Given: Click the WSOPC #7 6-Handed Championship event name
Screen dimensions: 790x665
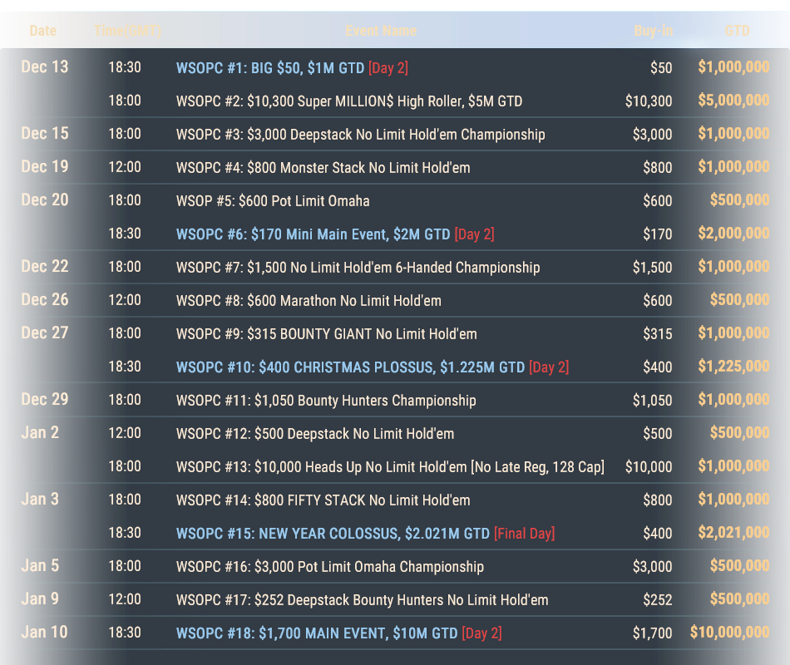Looking at the screenshot, I should click(x=358, y=267).
